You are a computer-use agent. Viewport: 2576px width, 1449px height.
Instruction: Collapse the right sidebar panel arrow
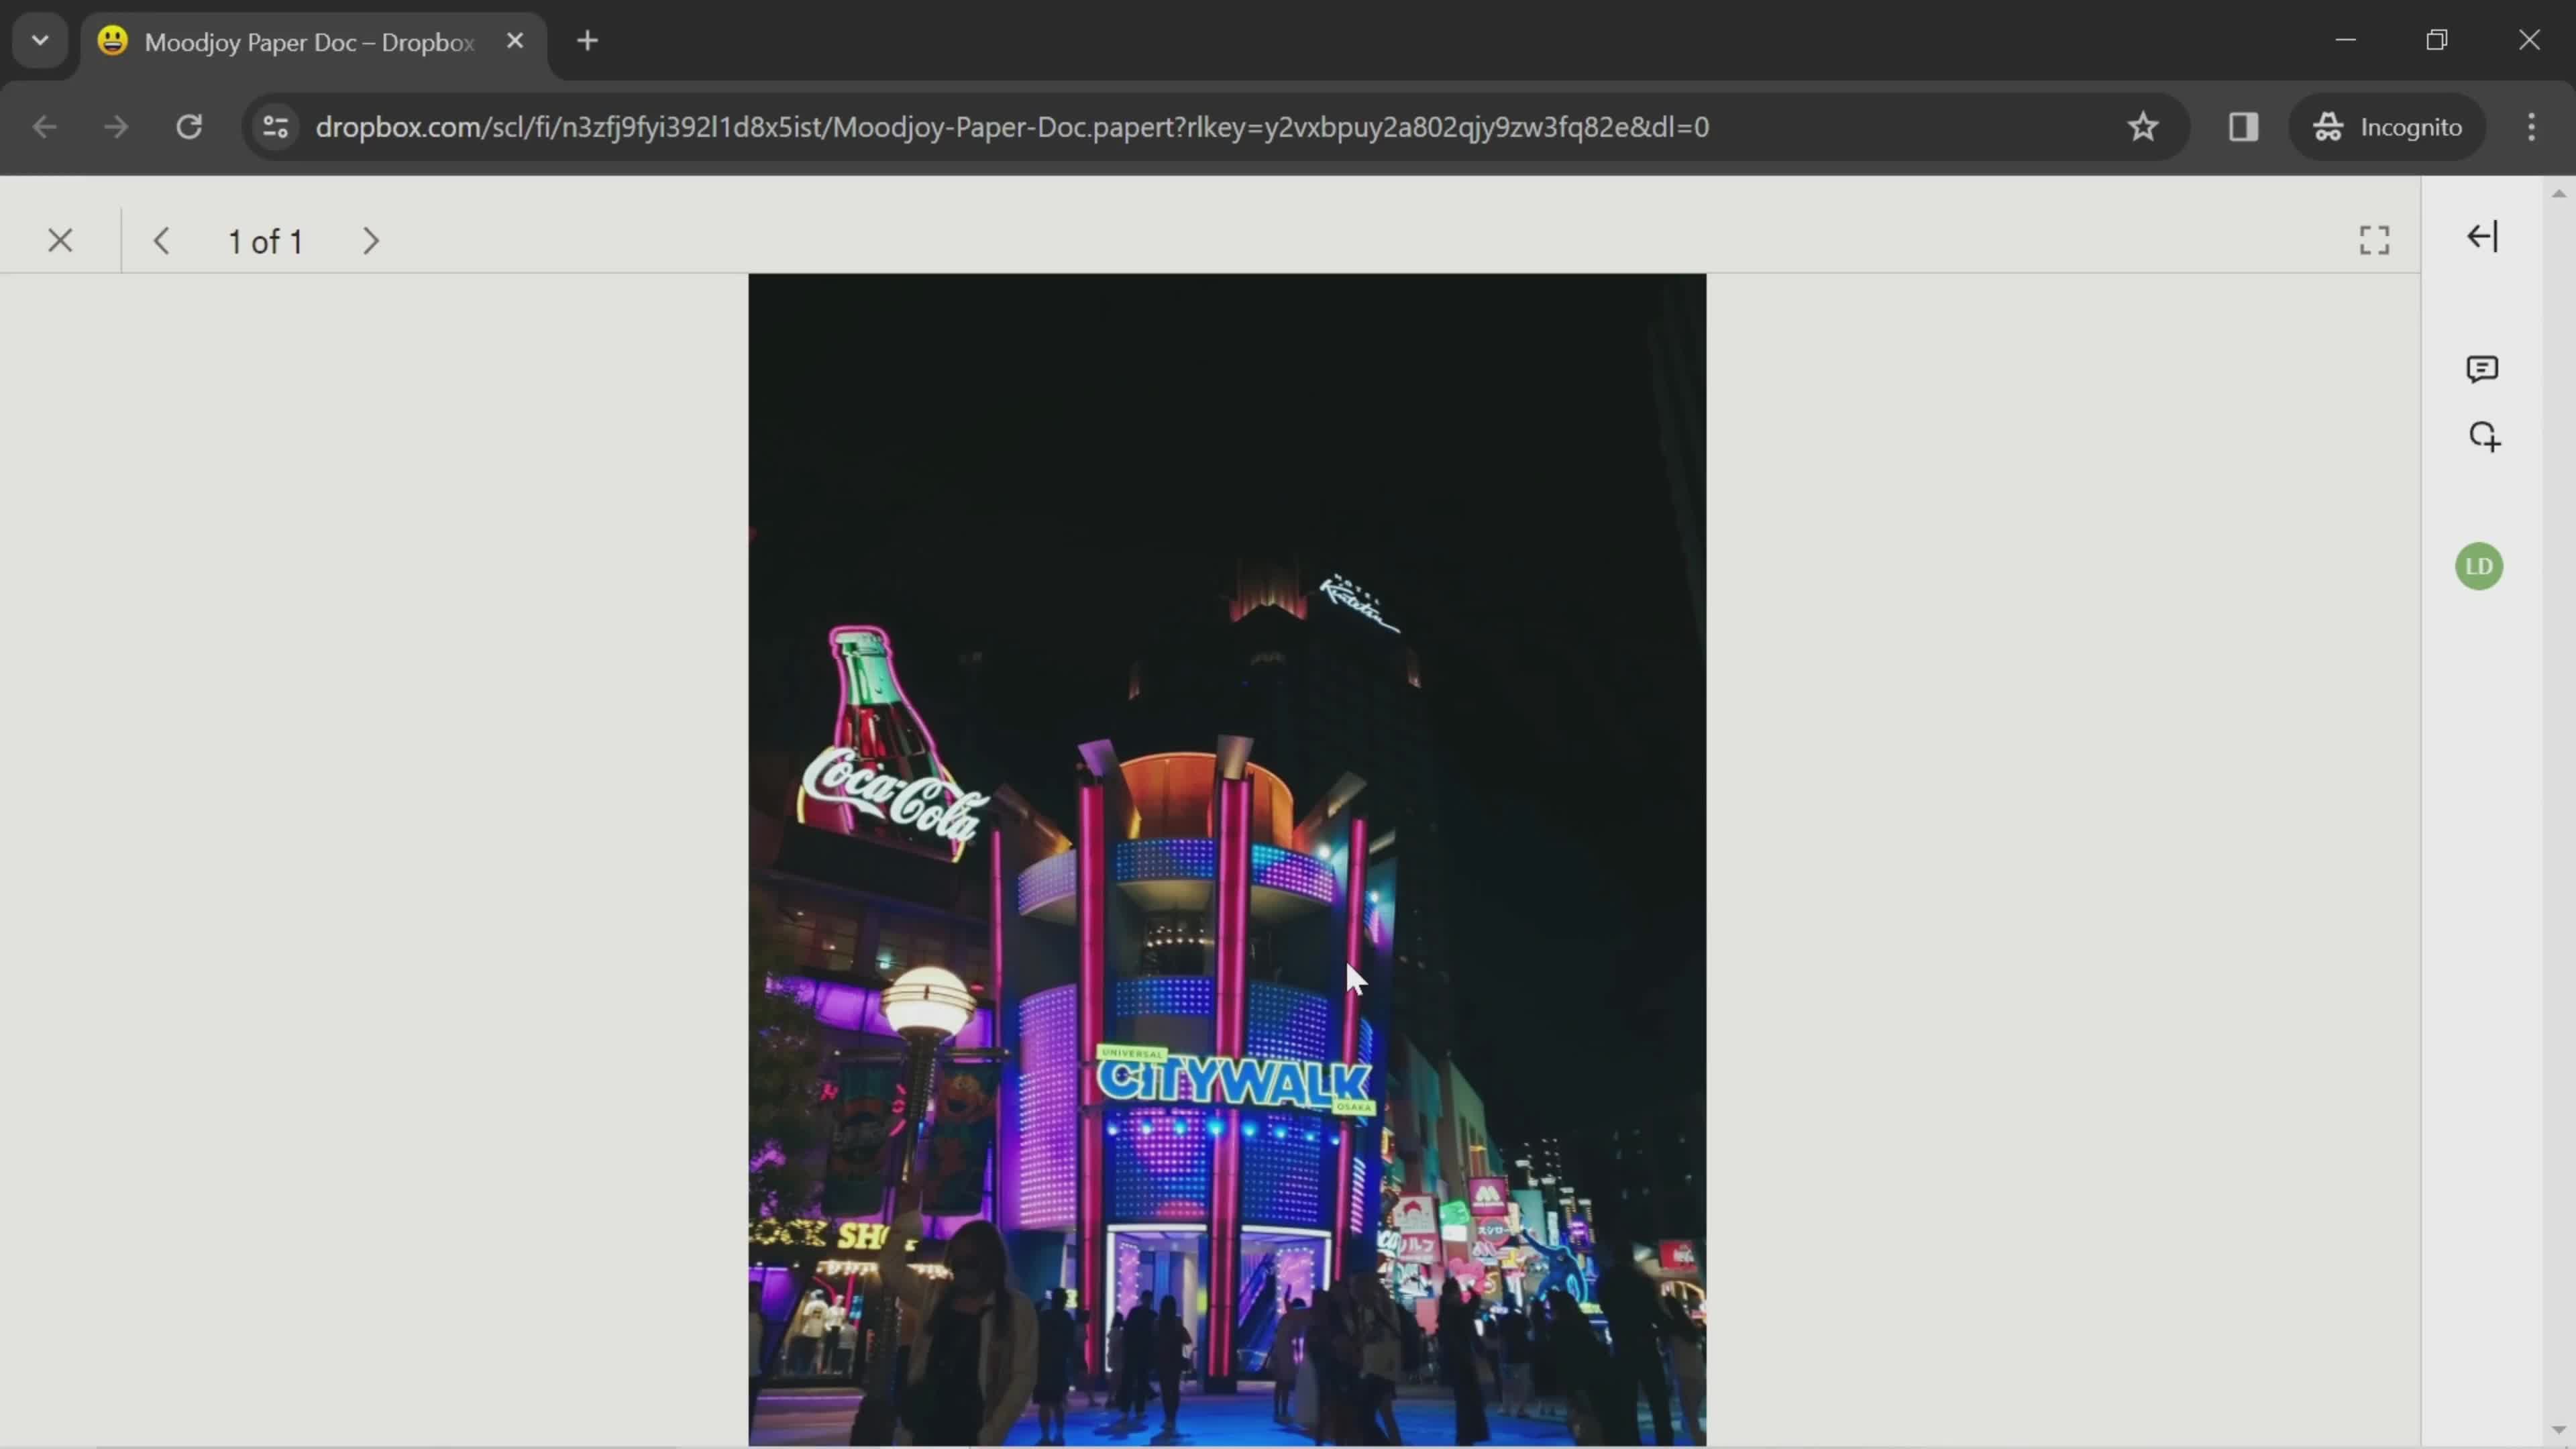pyautogui.click(x=2482, y=237)
